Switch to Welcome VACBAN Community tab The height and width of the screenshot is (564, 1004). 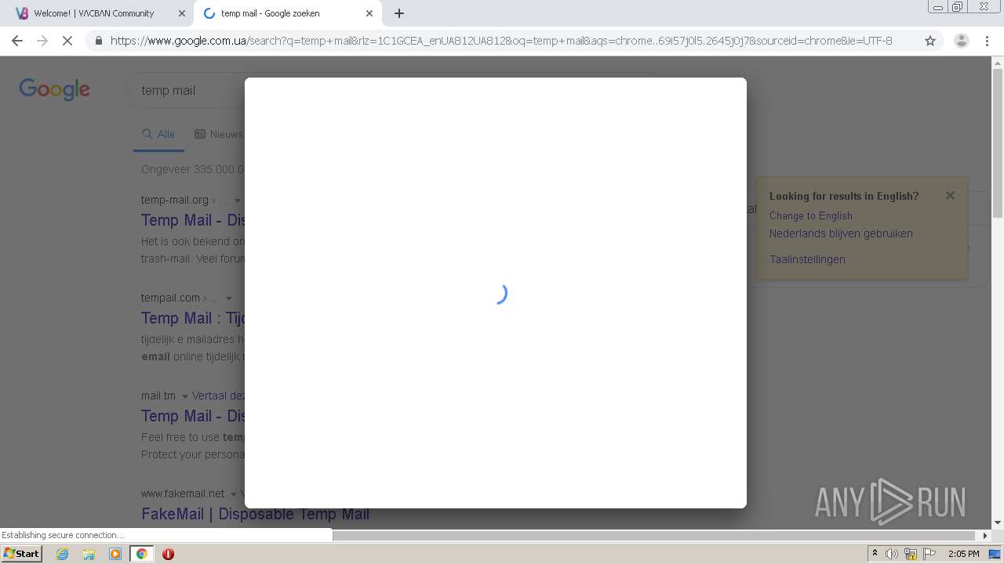pyautogui.click(x=94, y=13)
